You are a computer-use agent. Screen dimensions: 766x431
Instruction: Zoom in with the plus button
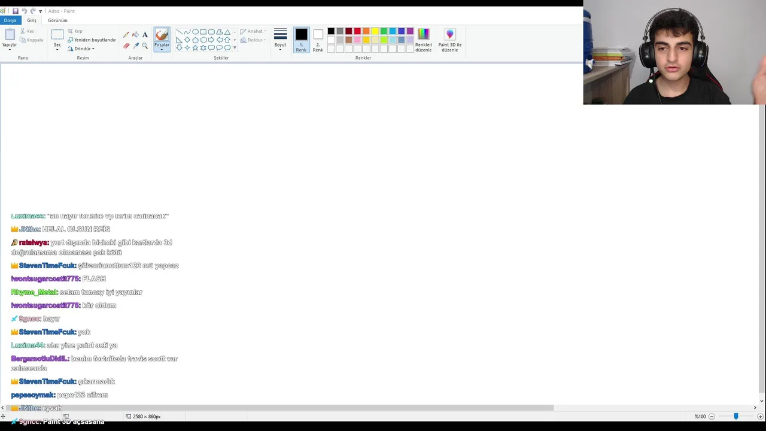pyautogui.click(x=760, y=416)
